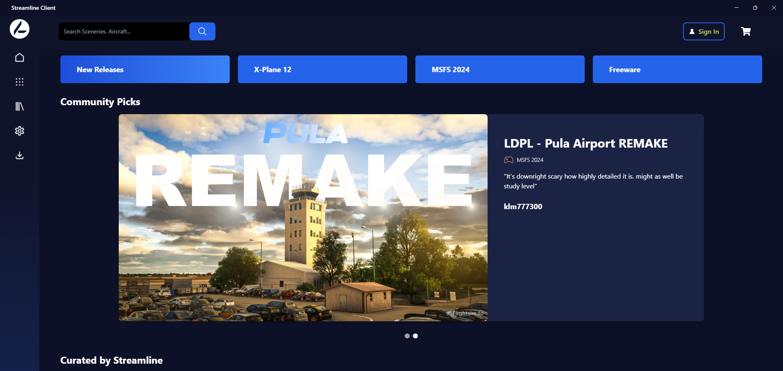The width and height of the screenshot is (783, 371).
Task: Select the second carousel slide dot
Action: (x=415, y=336)
